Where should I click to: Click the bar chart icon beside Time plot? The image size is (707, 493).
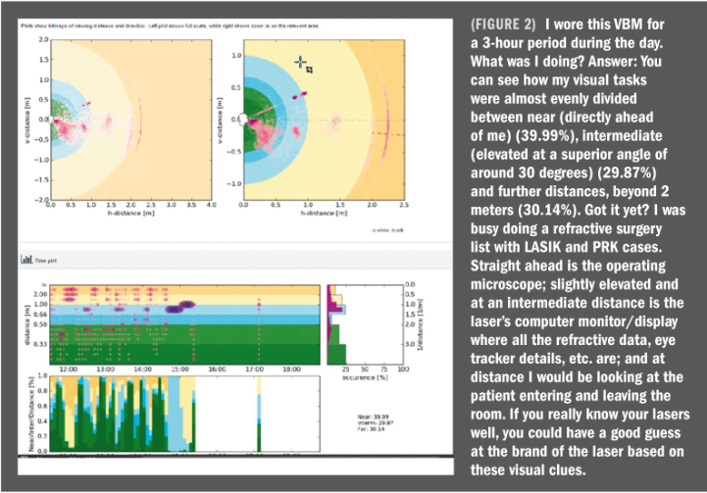click(x=26, y=259)
